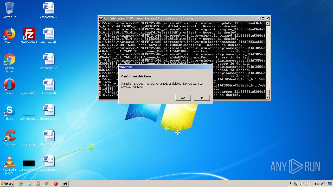Close the cmd.exe window
333x187 pixels.
[268, 18]
